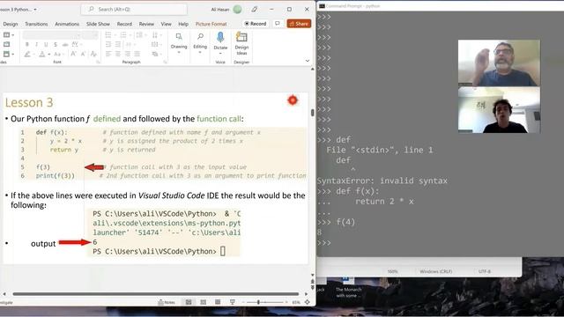Viewport: 564px width, 317px height.
Task: Start Slide Show from status bar
Action: [233, 302]
